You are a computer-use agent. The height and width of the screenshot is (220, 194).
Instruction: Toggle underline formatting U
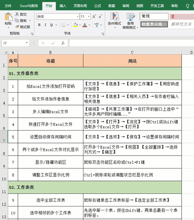52,25
